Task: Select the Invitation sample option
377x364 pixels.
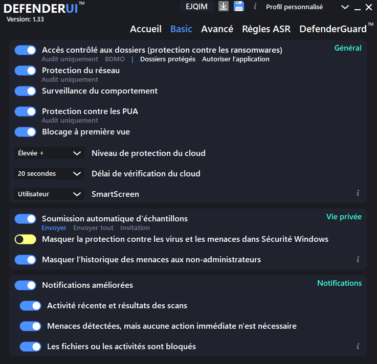Action: pos(135,228)
